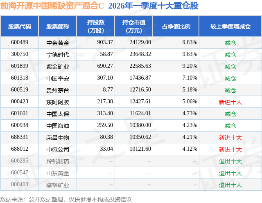Click stock code 601601

(x=20, y=113)
